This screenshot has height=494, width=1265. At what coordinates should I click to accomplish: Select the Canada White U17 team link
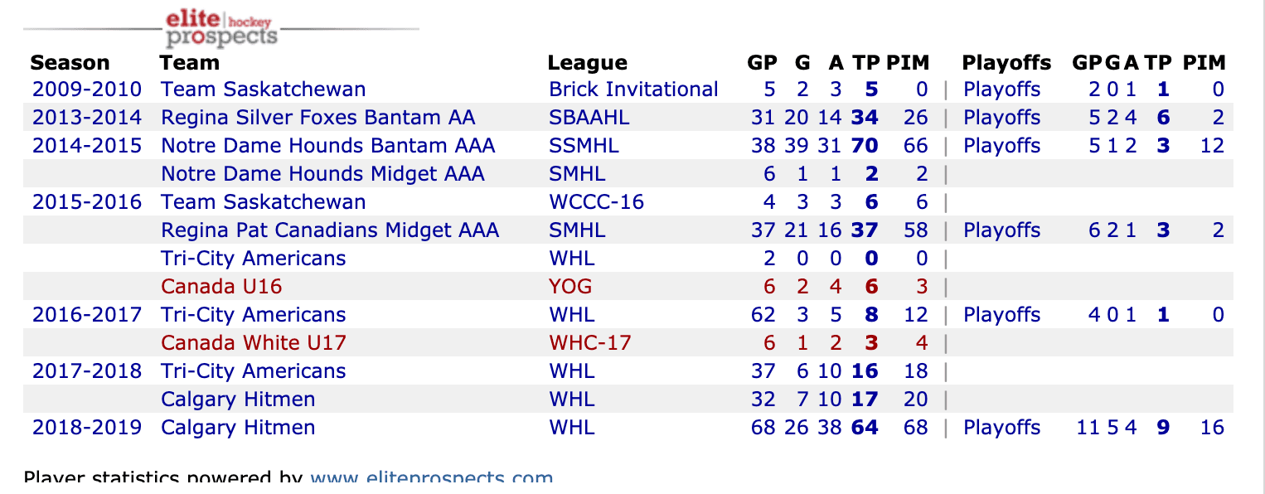click(254, 343)
